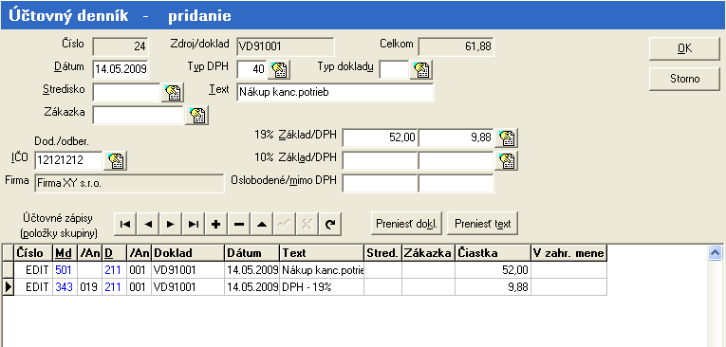Click Číslo field showing 24
This screenshot has height=347, width=726.
[x=121, y=46]
